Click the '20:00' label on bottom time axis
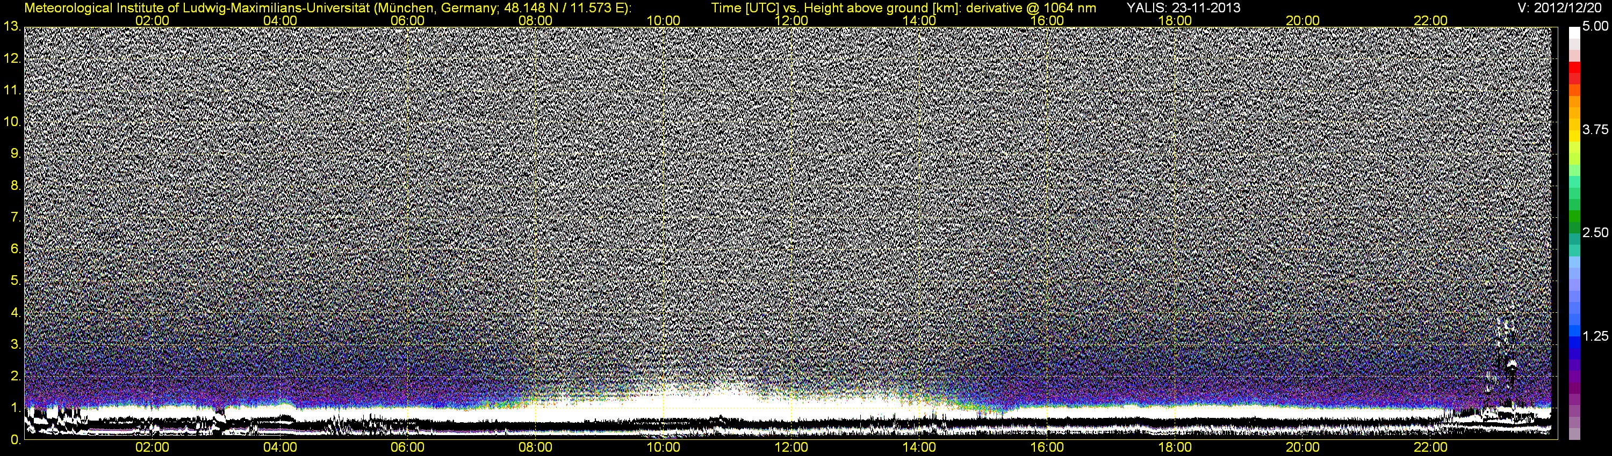The image size is (1612, 456). click(x=1304, y=448)
